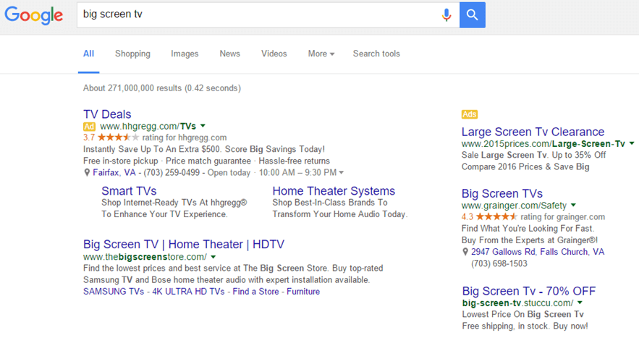Click the Google logo

pos(34,16)
